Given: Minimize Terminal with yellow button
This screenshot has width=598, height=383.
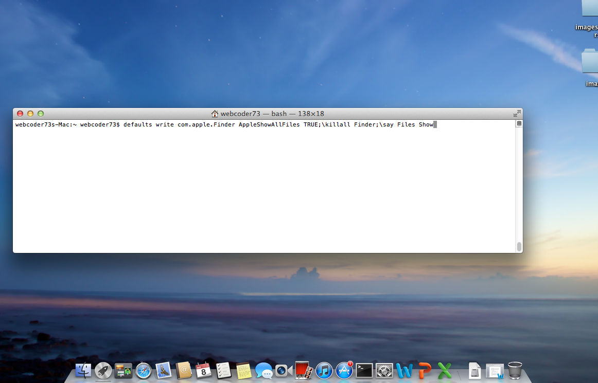Looking at the screenshot, I should (30, 114).
